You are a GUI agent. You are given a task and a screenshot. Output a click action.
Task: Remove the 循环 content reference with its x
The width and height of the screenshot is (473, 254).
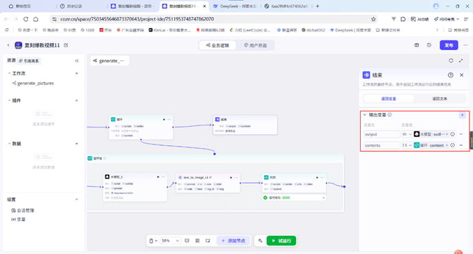coord(447,145)
